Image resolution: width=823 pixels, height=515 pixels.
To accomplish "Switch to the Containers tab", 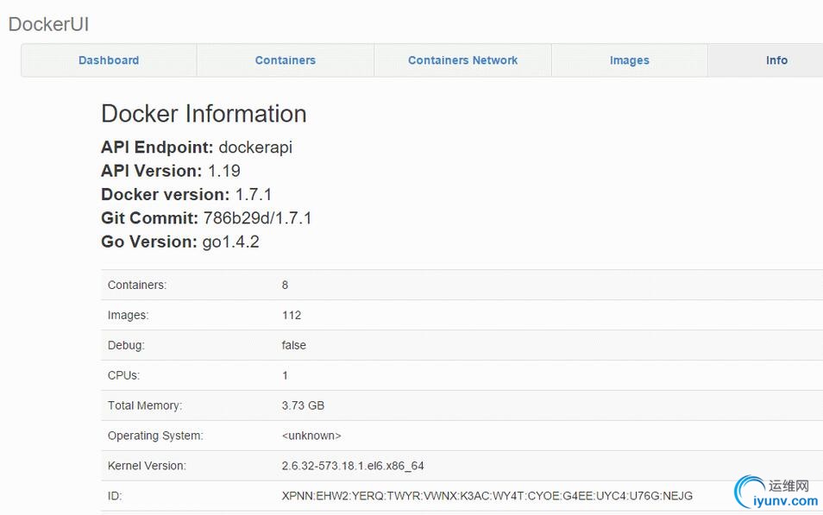I will pos(285,60).
